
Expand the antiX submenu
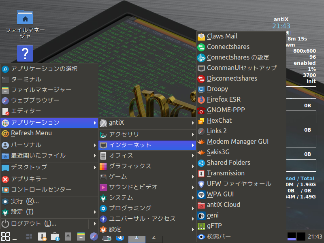tap(147, 123)
